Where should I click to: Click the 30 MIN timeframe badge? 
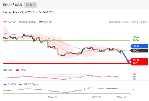pos(31,5)
